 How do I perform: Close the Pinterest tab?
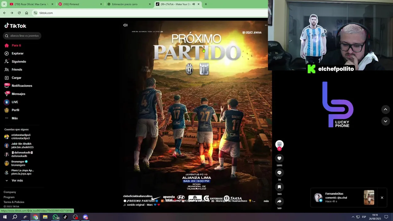(101, 4)
